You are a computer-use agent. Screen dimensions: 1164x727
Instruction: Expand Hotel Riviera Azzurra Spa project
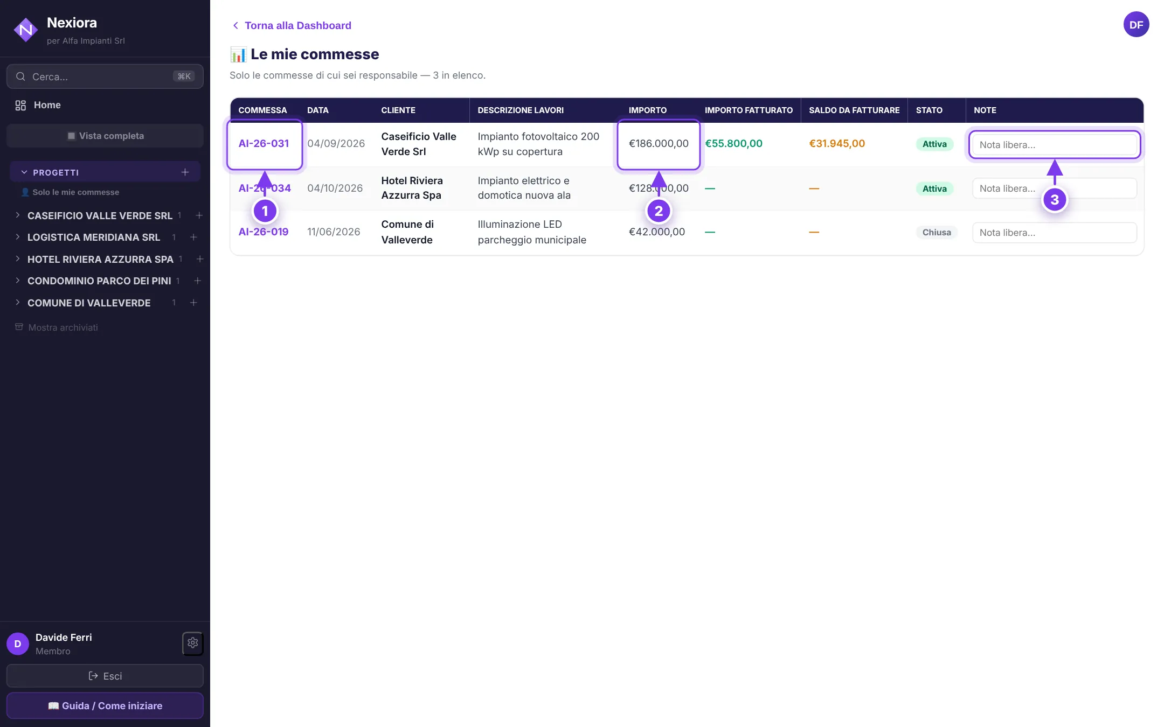coord(18,258)
